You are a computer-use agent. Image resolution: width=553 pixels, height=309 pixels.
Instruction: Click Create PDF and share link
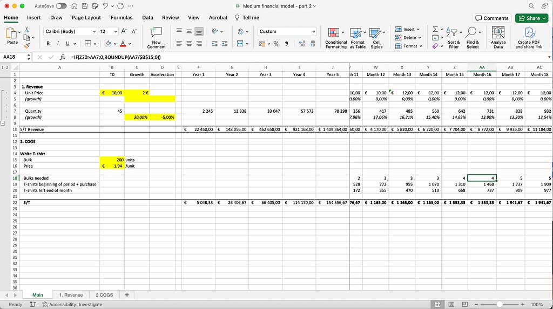(529, 38)
